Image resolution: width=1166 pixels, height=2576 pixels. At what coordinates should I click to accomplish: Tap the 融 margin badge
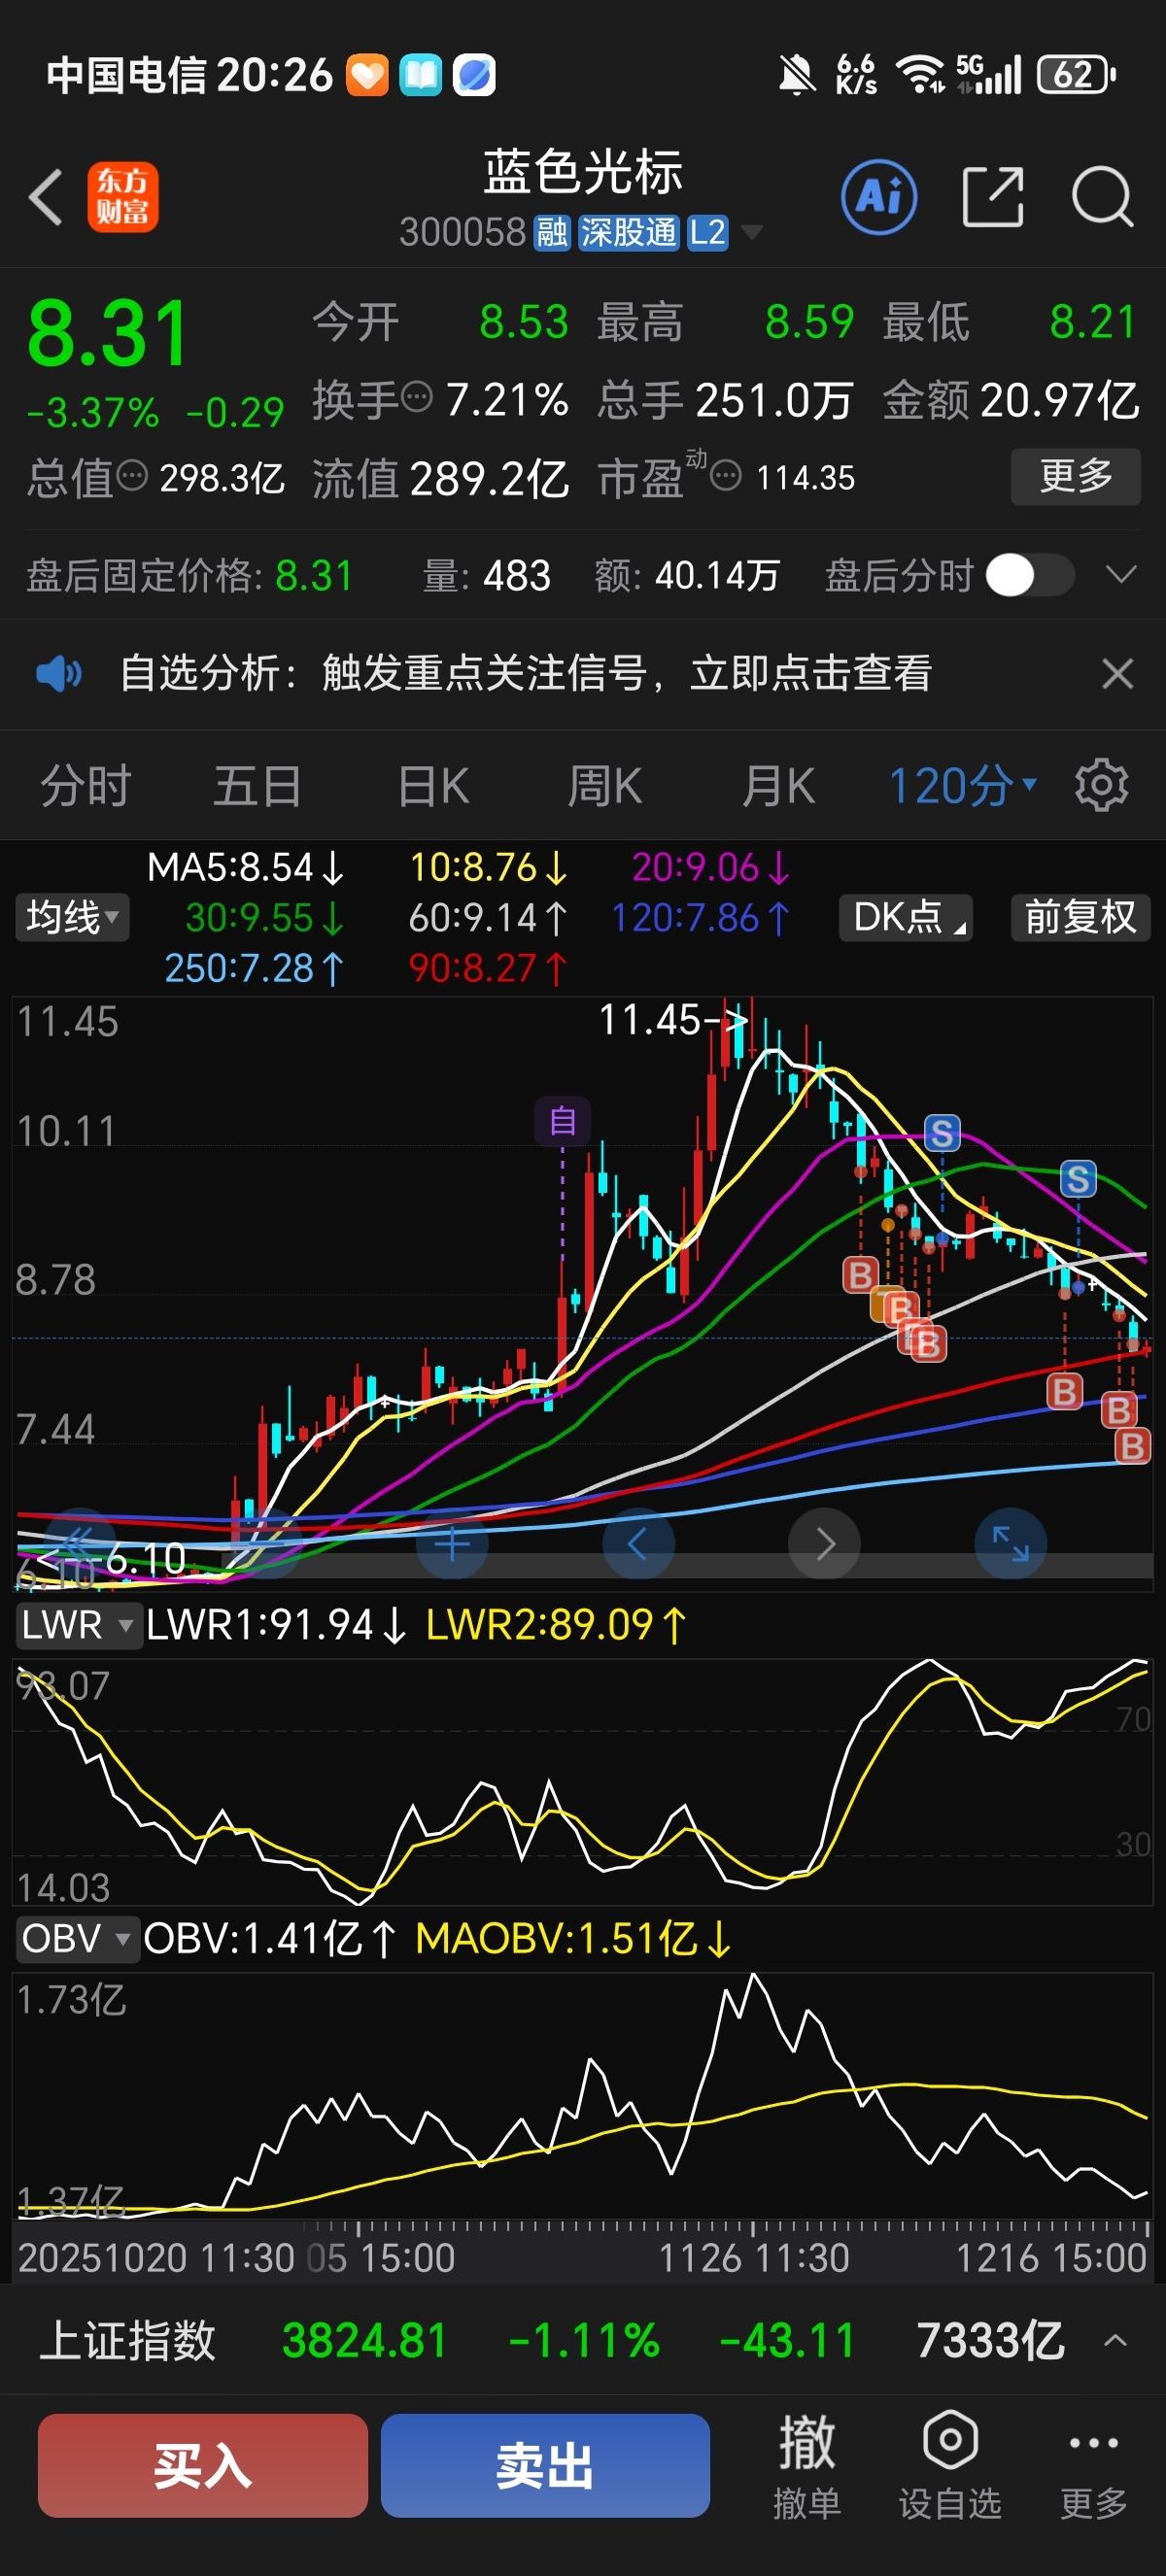552,233
